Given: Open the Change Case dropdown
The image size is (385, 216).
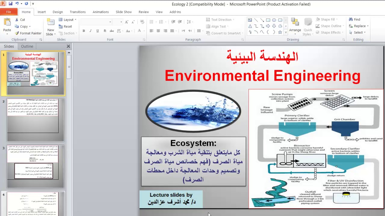Looking at the screenshot, I should (x=129, y=31).
